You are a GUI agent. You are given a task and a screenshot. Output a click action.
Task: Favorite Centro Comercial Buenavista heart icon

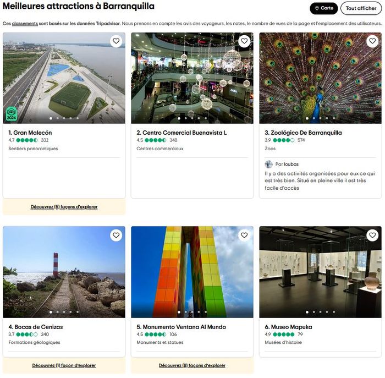[x=244, y=41]
